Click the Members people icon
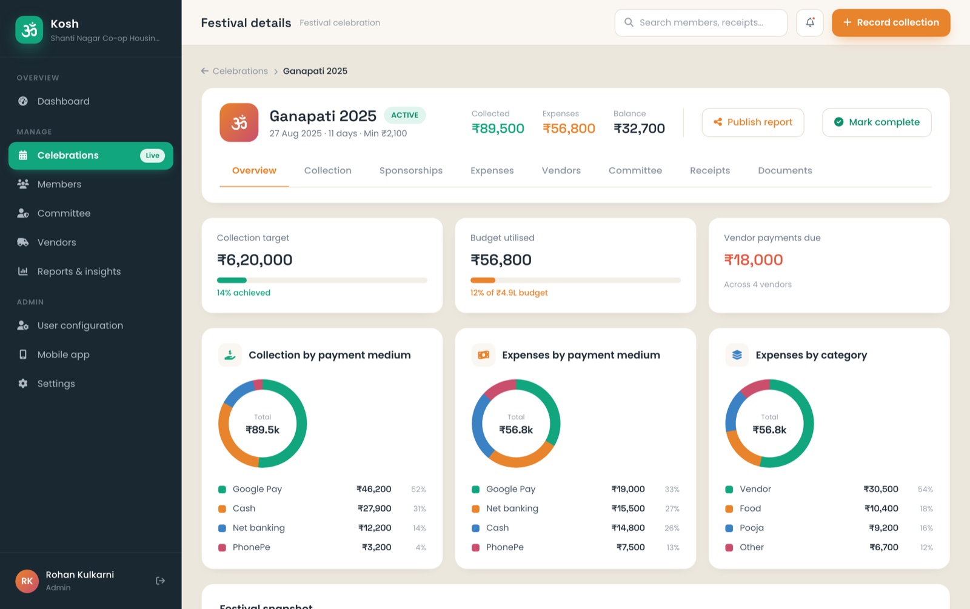 23,184
